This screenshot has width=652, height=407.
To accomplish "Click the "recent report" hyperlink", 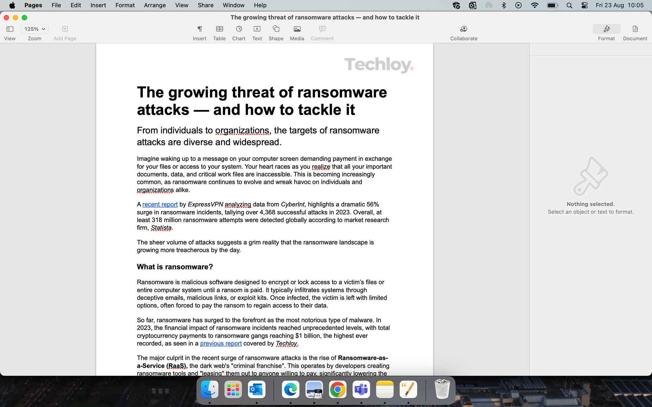I will [160, 204].
